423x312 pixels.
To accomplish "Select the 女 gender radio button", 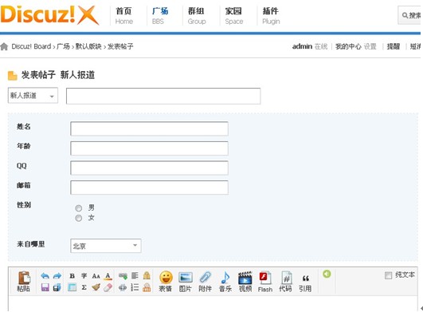I will tap(79, 218).
